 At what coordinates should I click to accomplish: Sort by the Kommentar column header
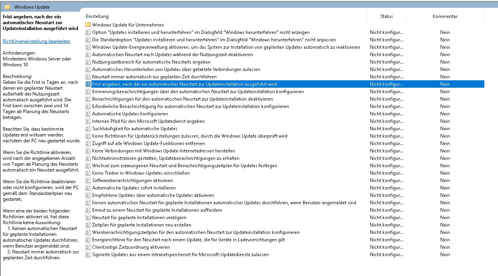445,16
